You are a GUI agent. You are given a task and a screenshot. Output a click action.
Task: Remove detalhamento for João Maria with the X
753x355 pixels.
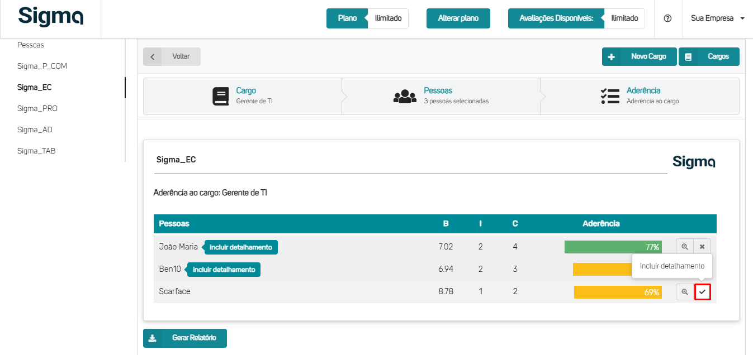702,247
